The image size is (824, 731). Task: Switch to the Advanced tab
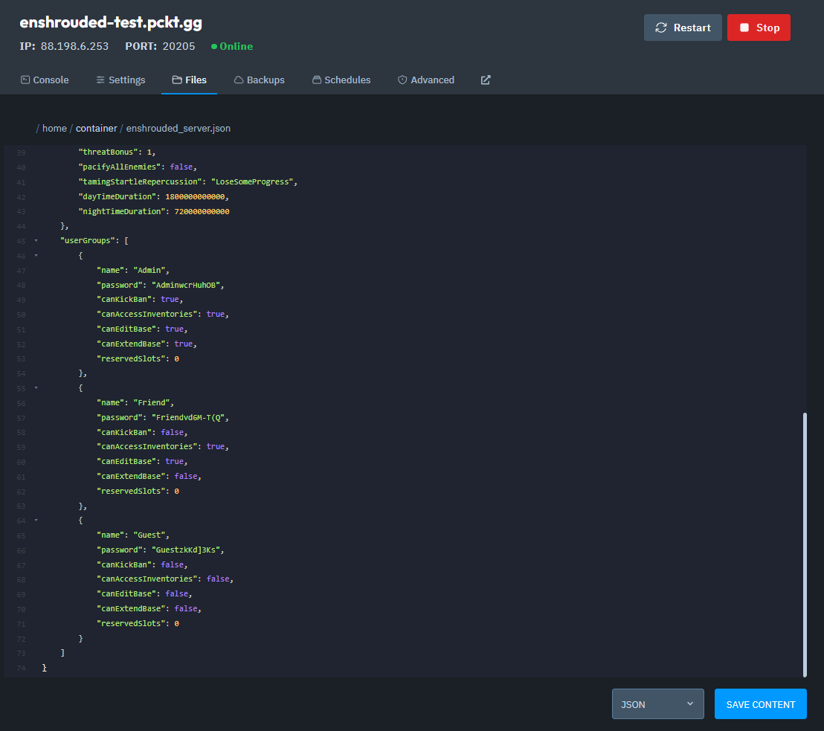click(x=426, y=80)
